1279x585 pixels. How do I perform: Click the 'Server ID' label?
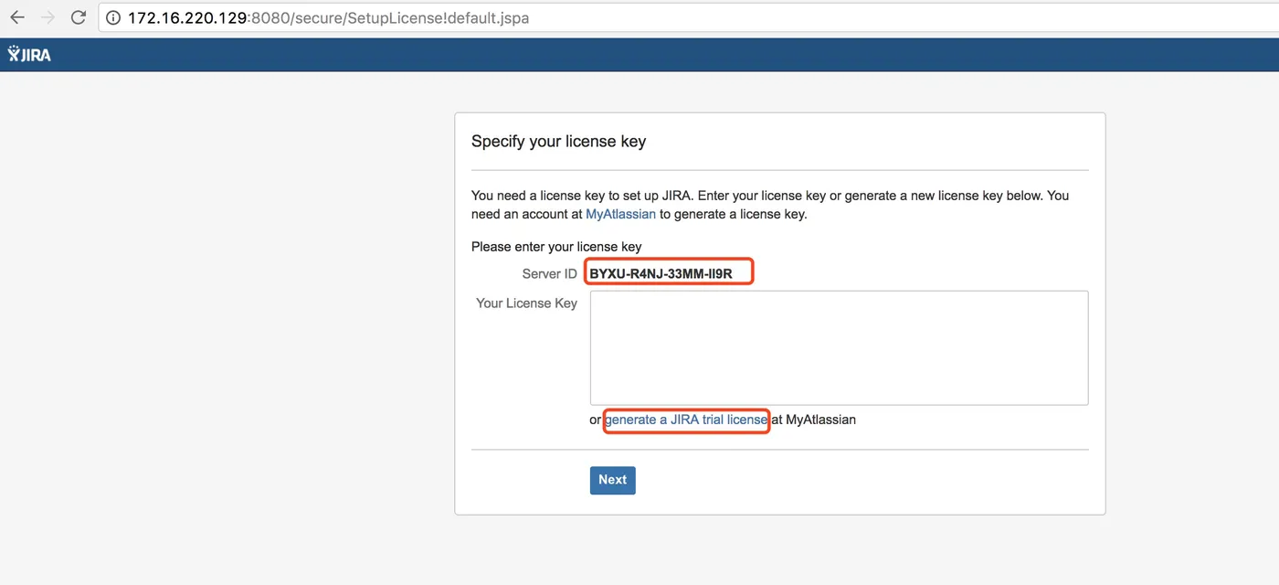click(549, 274)
